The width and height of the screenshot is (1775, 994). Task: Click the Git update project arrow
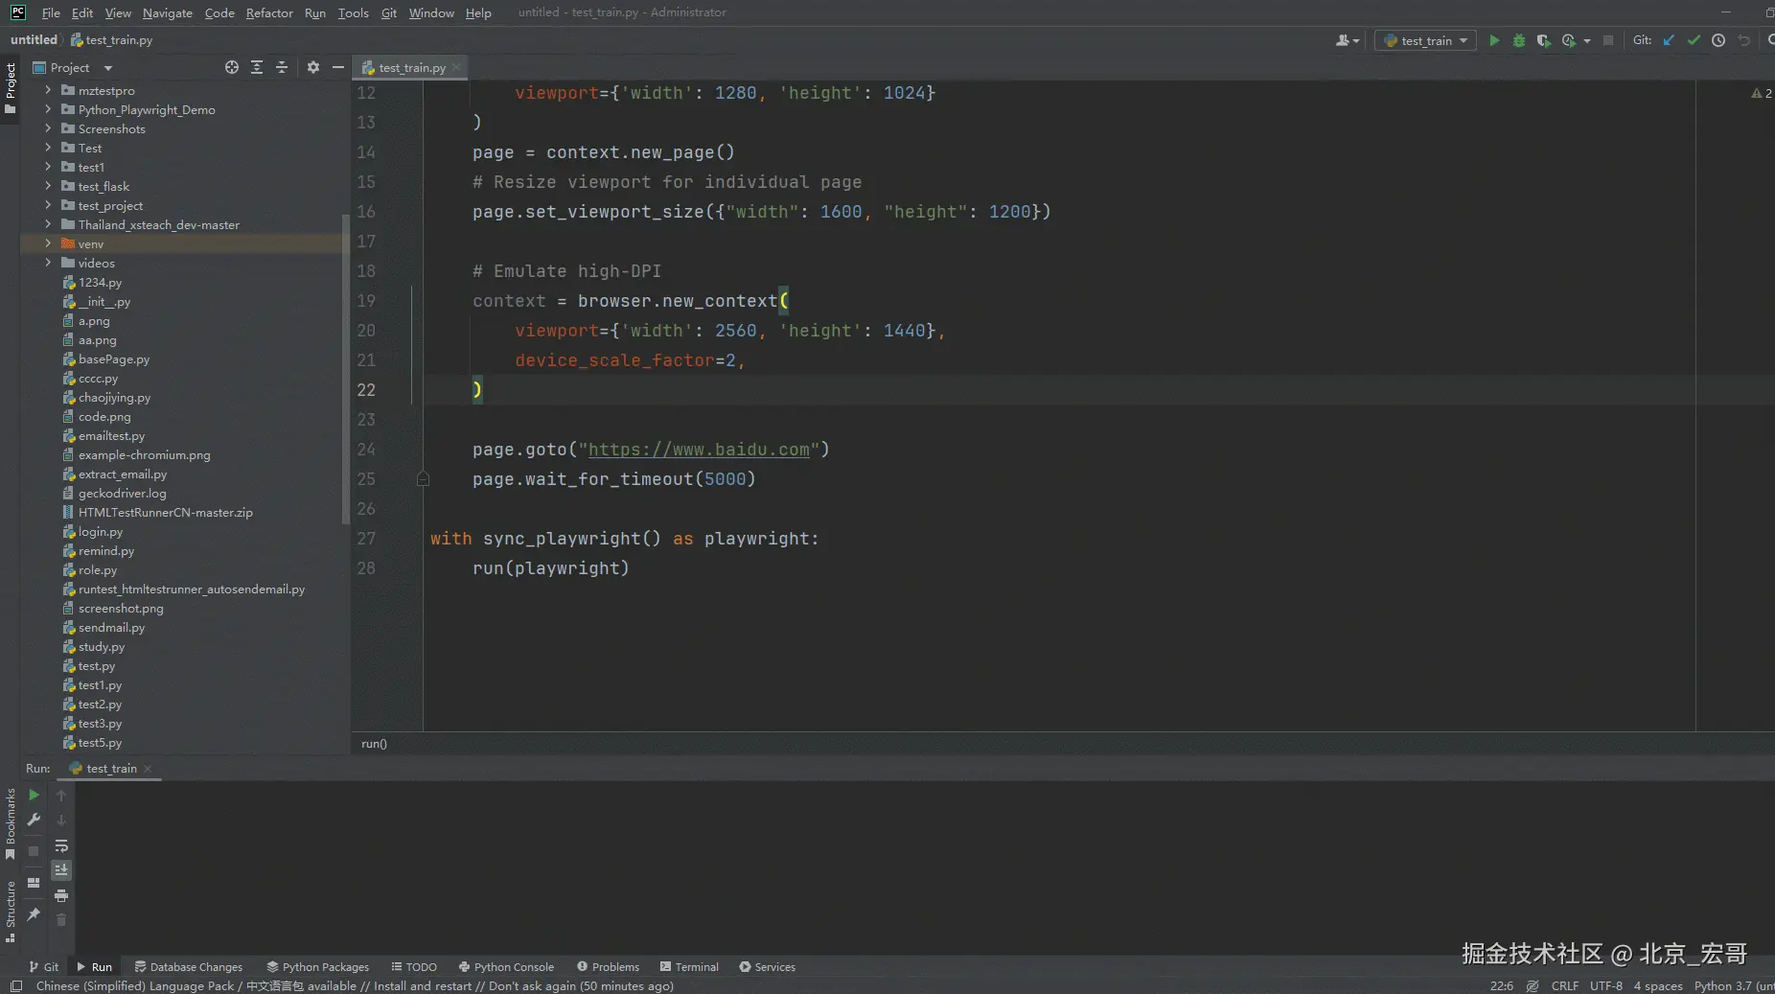(x=1669, y=40)
